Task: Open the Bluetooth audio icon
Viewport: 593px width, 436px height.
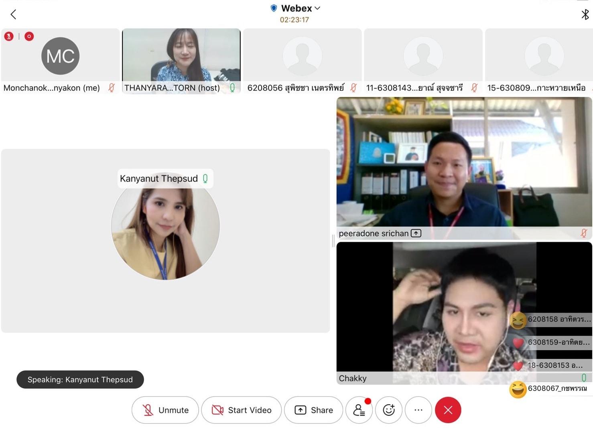Action: [x=585, y=14]
